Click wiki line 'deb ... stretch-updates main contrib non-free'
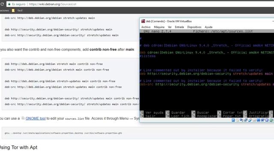The image size is (274, 154). (x=60, y=81)
